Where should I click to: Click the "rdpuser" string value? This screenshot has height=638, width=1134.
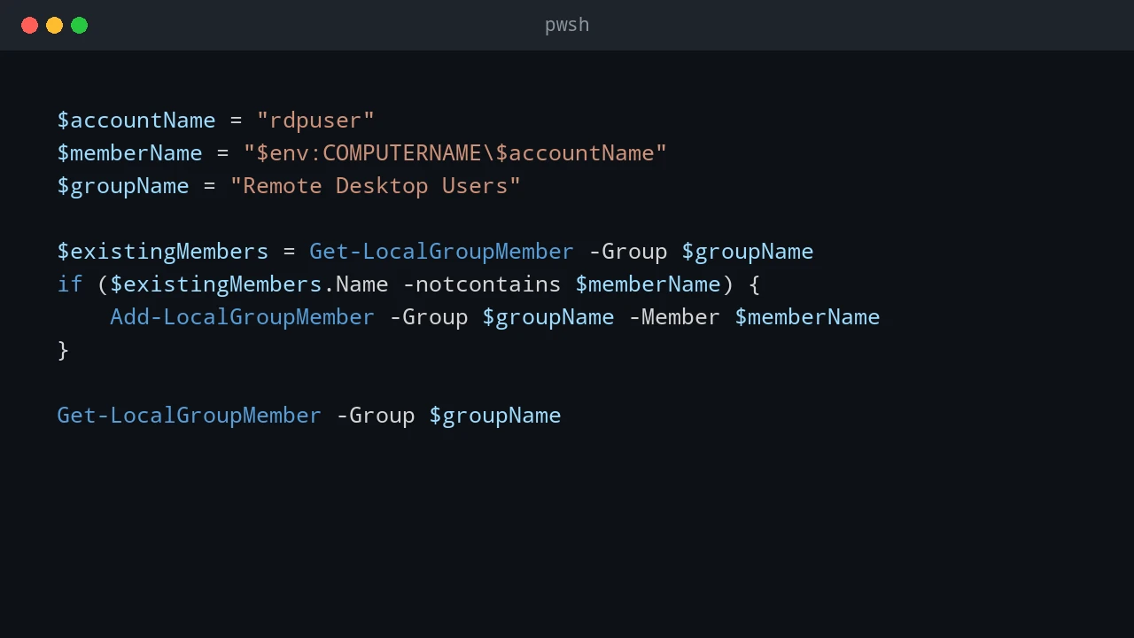click(315, 120)
